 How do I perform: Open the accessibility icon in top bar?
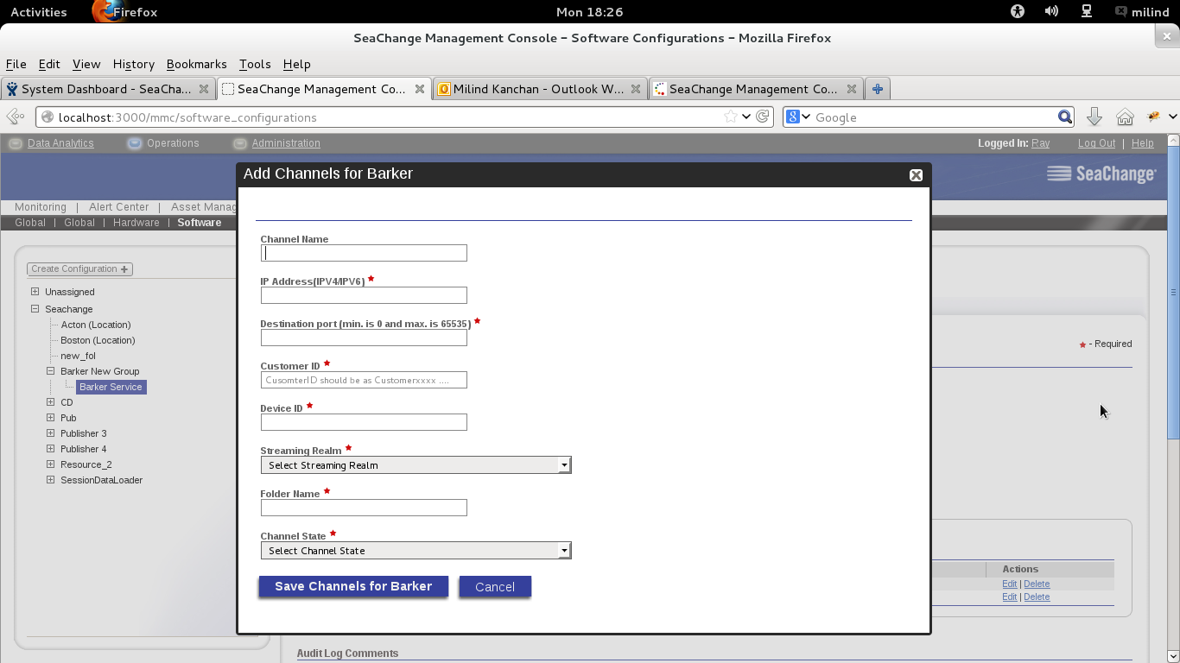pyautogui.click(x=1017, y=11)
